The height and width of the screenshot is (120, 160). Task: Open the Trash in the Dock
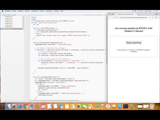152,106
